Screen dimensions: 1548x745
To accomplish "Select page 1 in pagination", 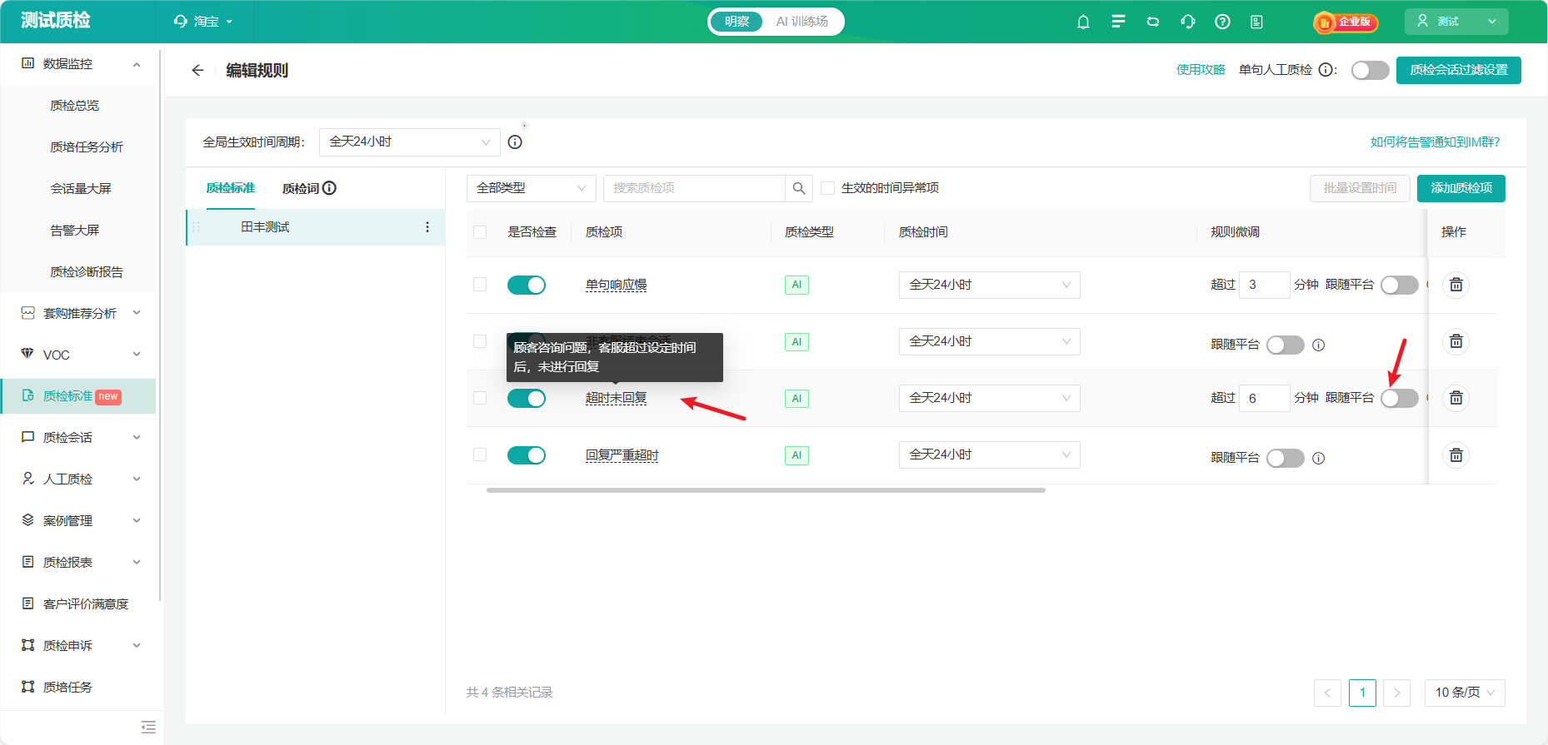I will (1362, 693).
